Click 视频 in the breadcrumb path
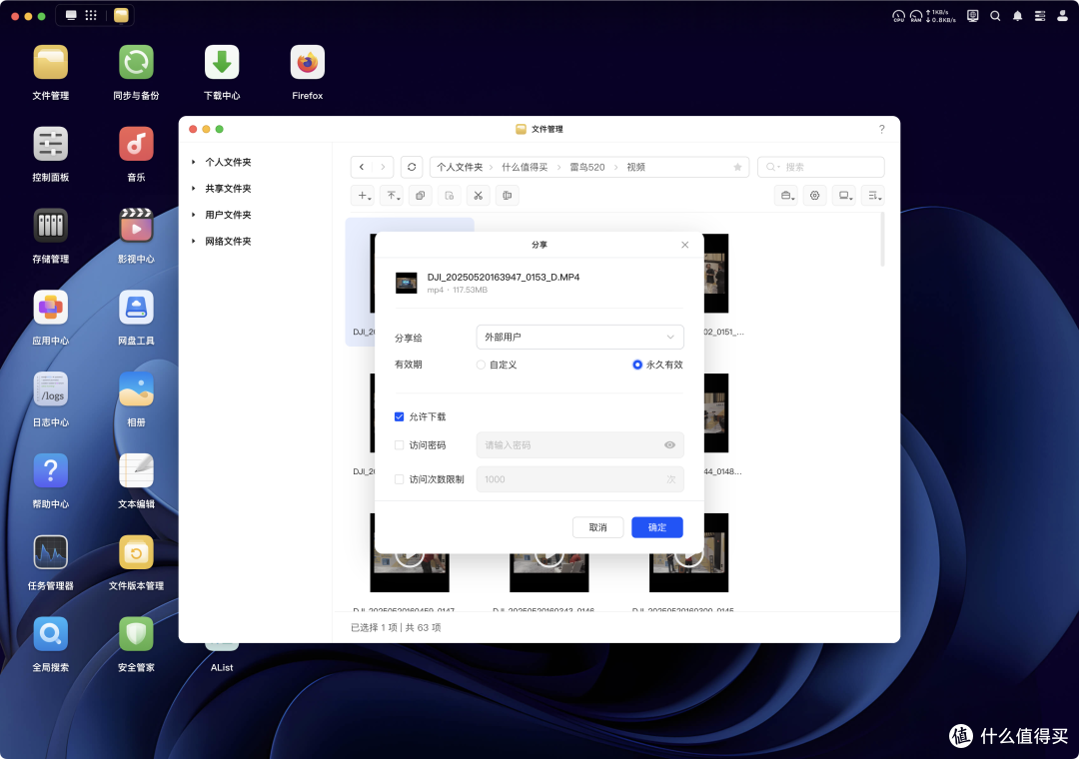 coord(635,167)
